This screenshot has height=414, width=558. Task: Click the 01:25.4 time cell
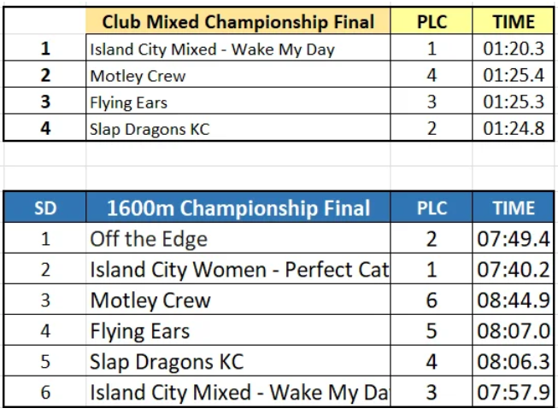point(514,75)
